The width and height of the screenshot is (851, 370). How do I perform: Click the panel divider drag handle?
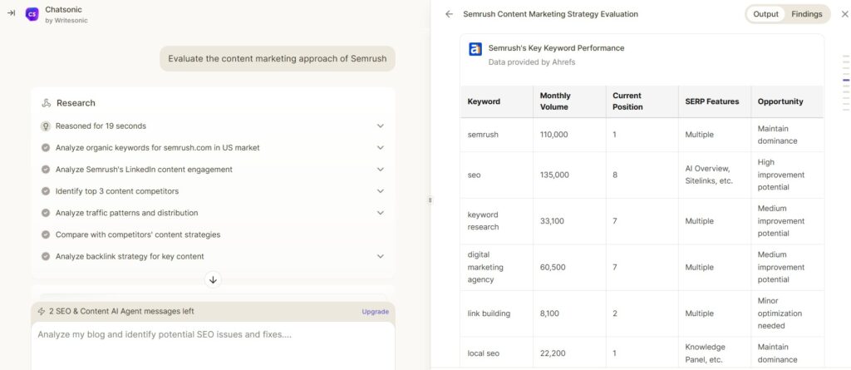click(430, 200)
